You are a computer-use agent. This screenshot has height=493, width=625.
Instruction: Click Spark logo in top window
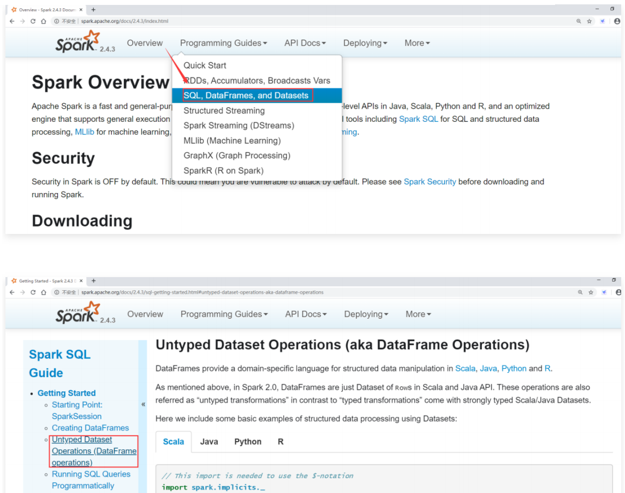tap(78, 42)
